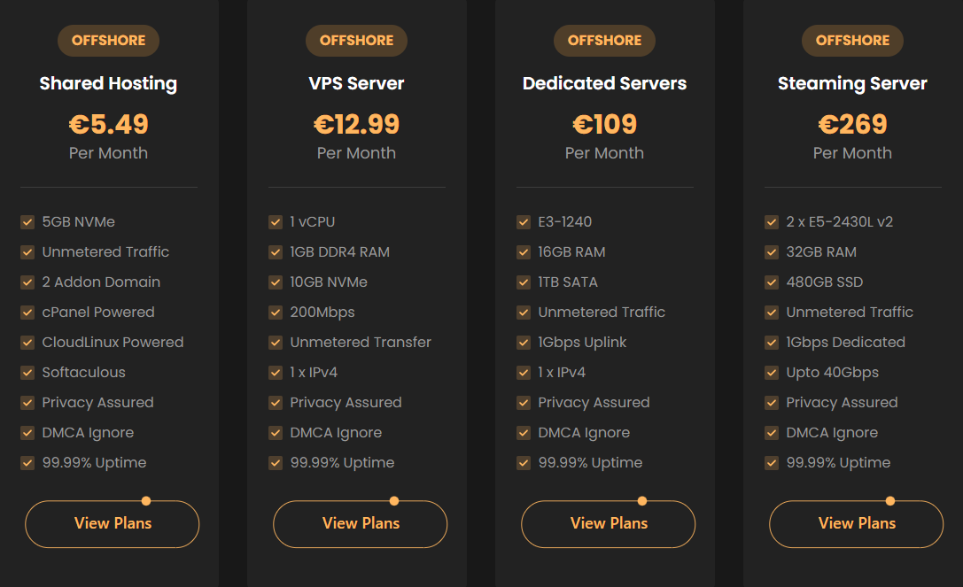Click the check icon beside 1Gbps Uplink
Viewport: 963px width, 587px height.
pos(524,343)
